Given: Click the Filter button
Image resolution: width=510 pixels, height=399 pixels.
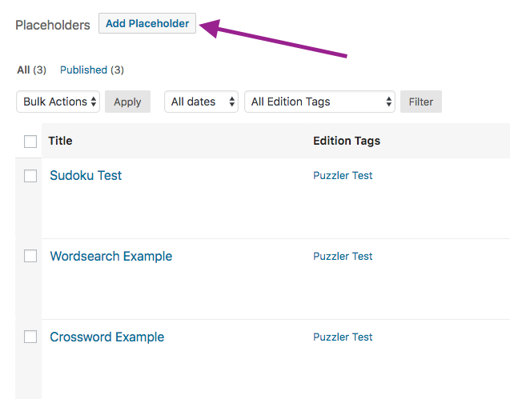Looking at the screenshot, I should coord(421,102).
